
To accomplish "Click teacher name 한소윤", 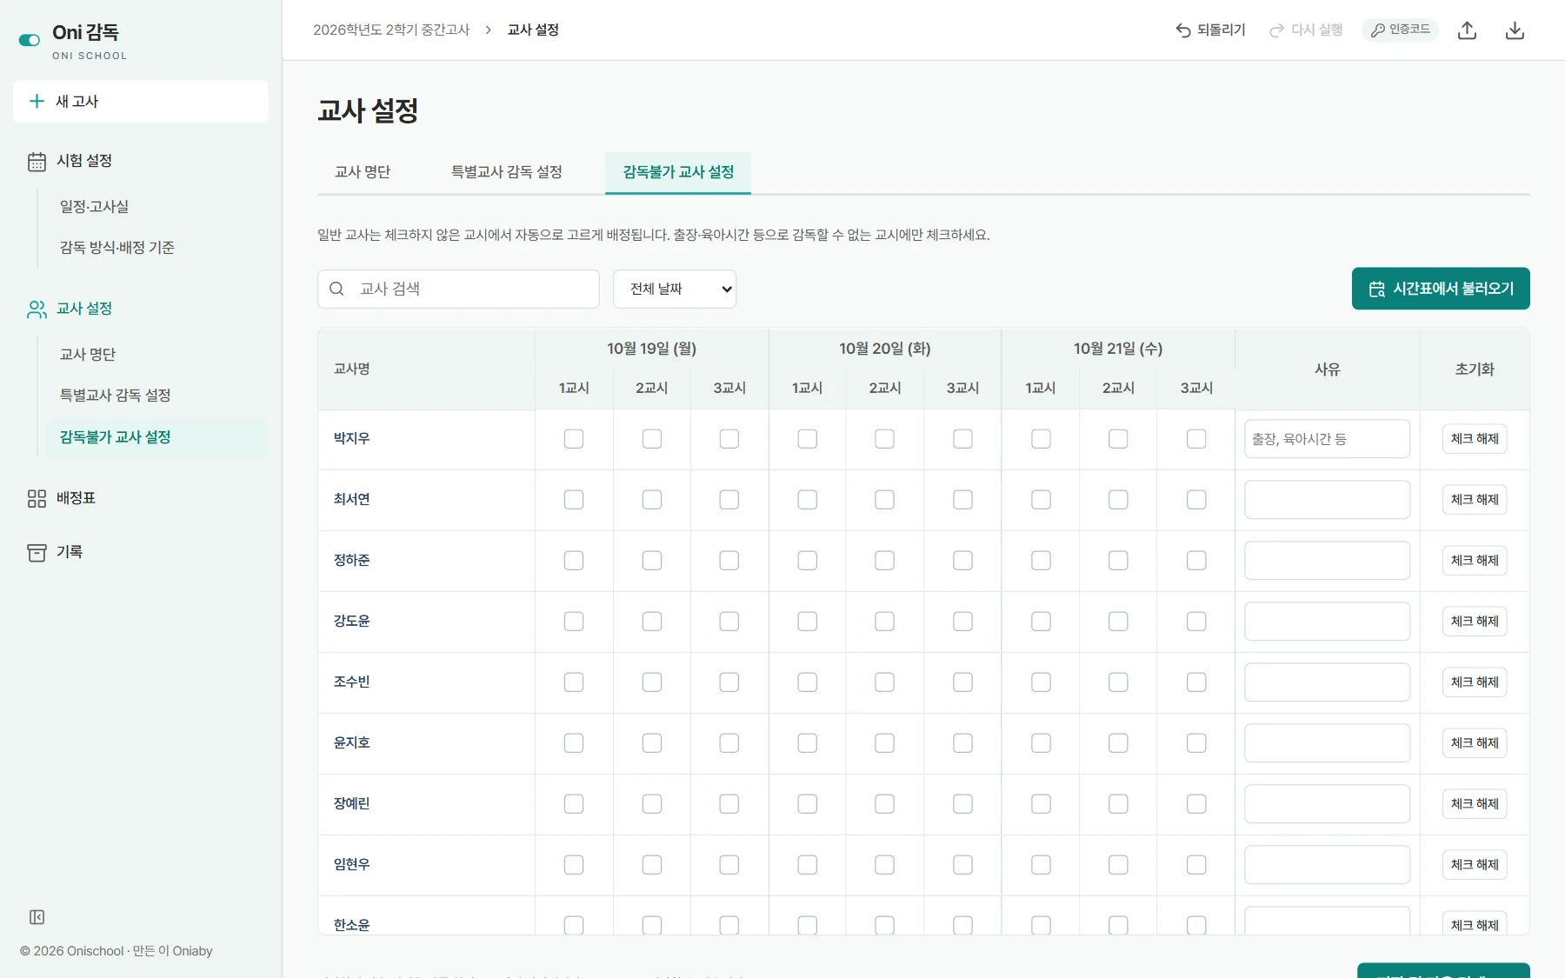I will (x=352, y=925).
